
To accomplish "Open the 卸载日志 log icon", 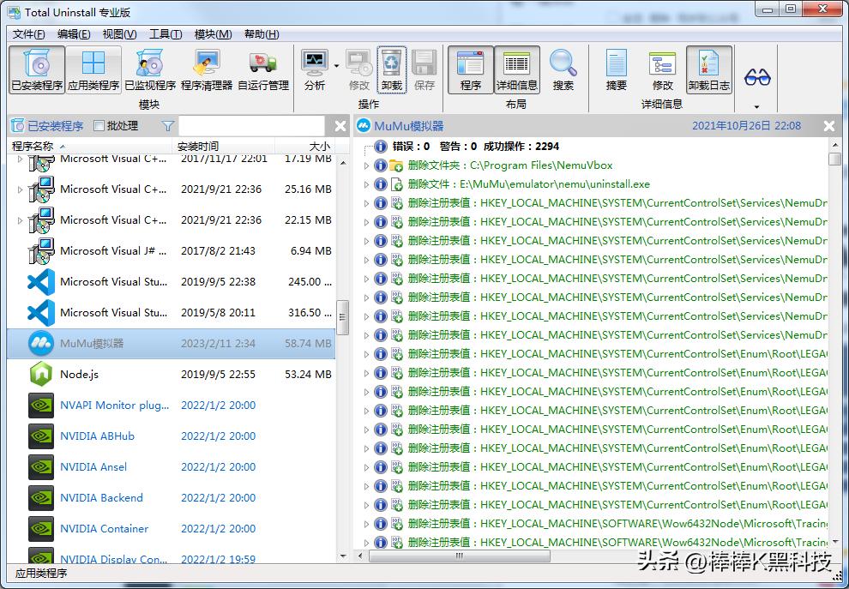I will 709,69.
